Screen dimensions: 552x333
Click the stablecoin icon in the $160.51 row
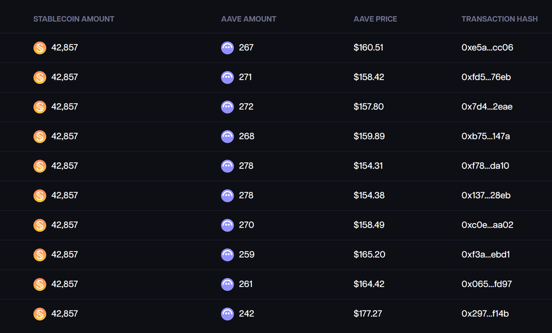pos(40,48)
